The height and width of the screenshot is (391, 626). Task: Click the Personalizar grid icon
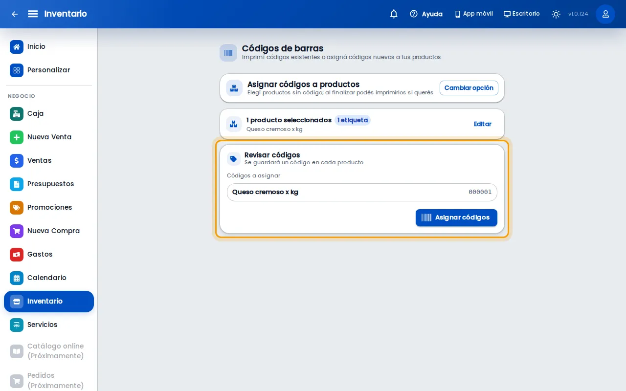17,70
